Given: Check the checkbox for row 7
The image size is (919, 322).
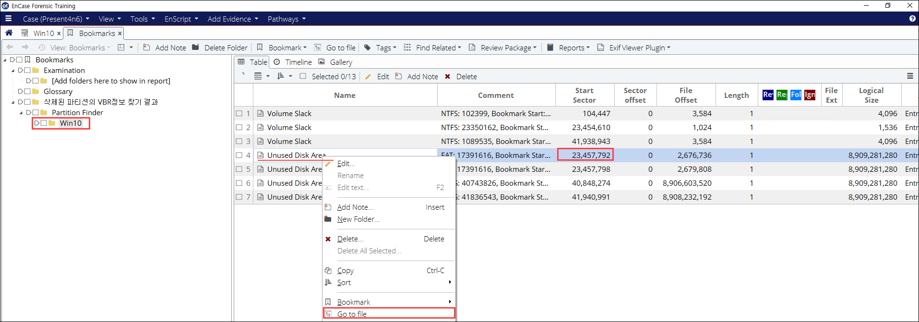Looking at the screenshot, I should pos(239,197).
